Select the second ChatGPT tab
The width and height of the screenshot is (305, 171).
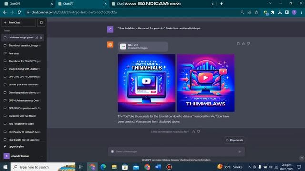82,4
